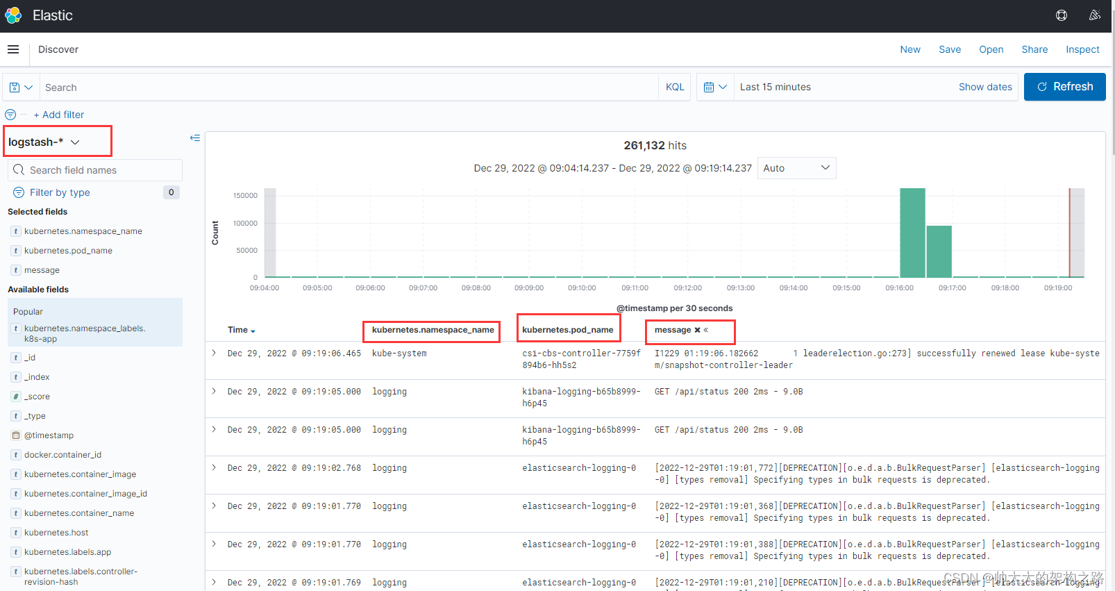
Task: Toggle the KQL query language button
Action: click(675, 87)
